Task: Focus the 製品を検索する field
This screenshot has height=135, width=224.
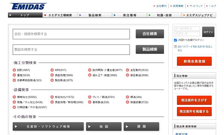Action: tap(71, 50)
